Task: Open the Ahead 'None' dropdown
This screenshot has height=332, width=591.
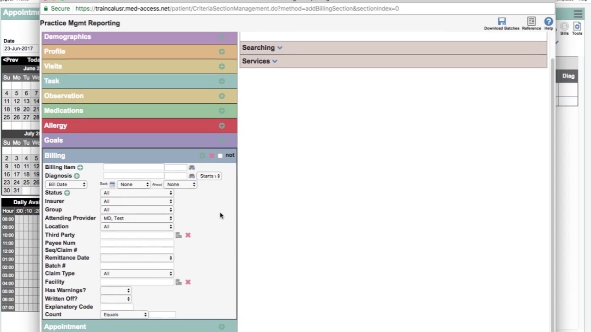Action: coord(180,184)
